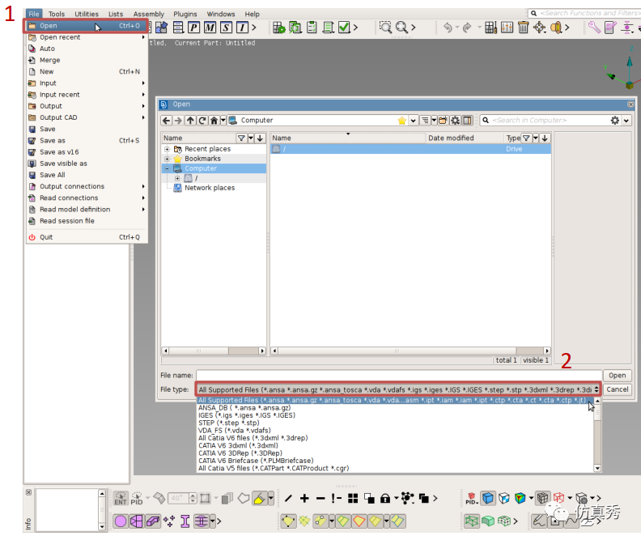
Task: Click the lock icon in bottom toolbar
Action: [x=384, y=498]
